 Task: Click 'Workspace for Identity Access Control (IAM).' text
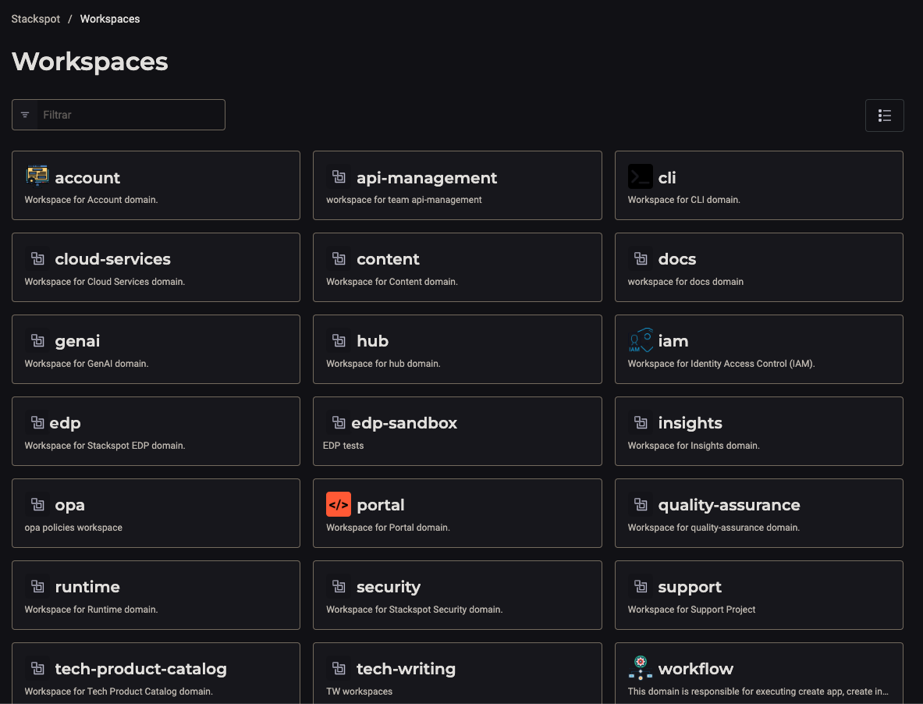coord(721,364)
